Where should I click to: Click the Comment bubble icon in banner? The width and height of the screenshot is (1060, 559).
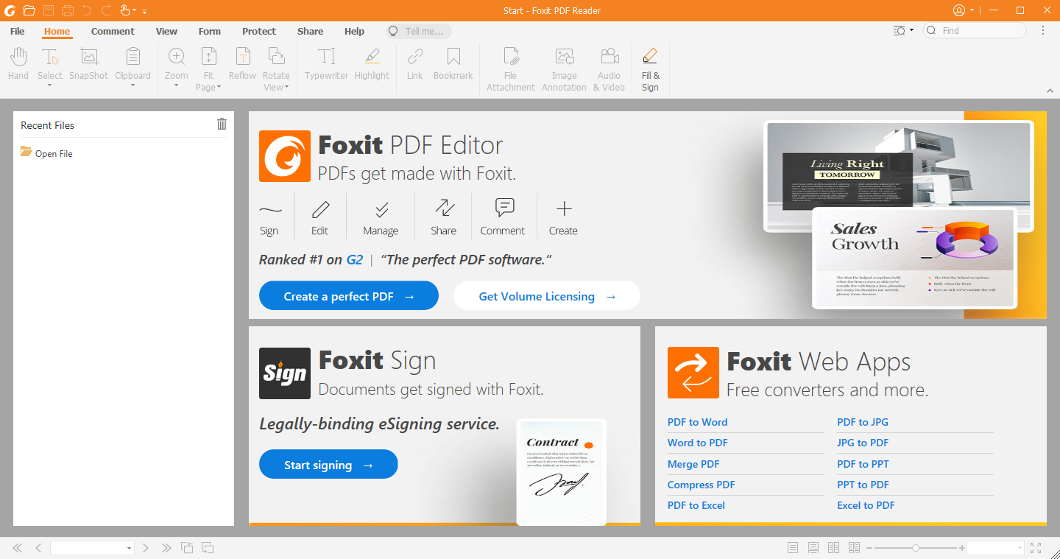pos(505,208)
